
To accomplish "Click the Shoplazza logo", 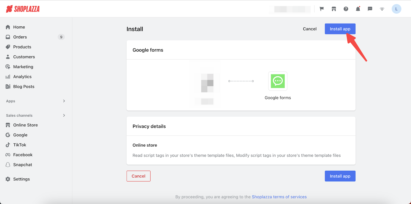I will [x=23, y=9].
